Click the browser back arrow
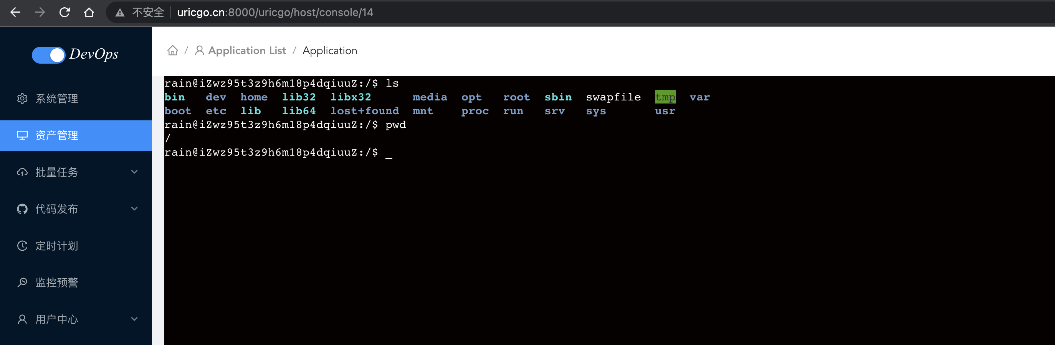The height and width of the screenshot is (345, 1055). point(15,12)
